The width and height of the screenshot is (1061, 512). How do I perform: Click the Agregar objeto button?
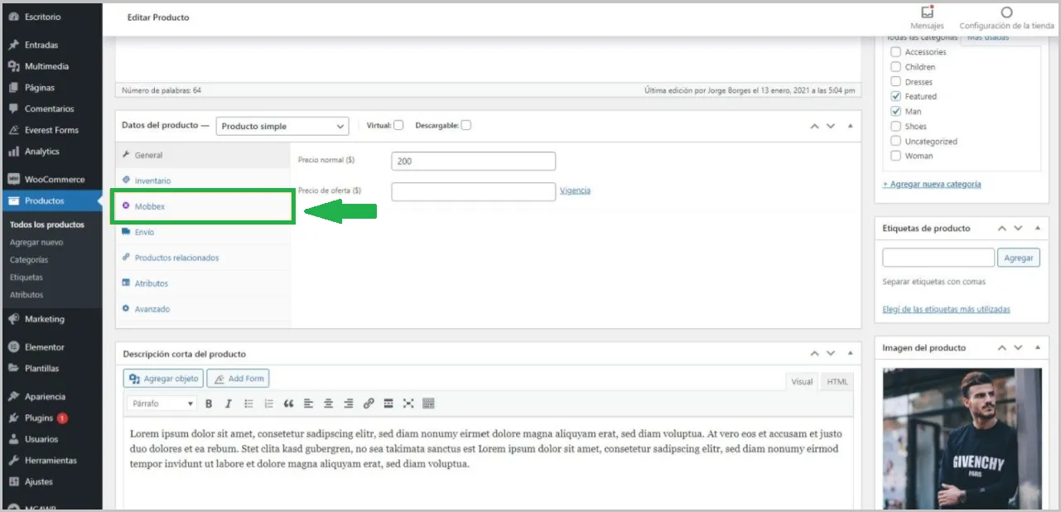[x=163, y=379]
